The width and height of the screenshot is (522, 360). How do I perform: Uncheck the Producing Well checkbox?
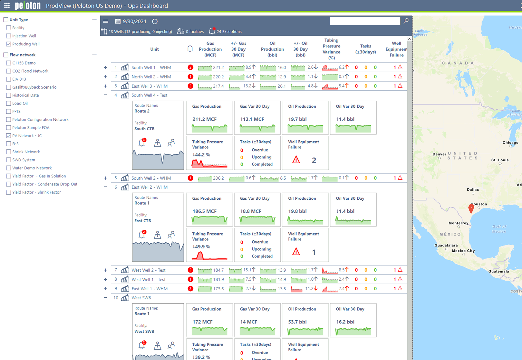pyautogui.click(x=8, y=44)
